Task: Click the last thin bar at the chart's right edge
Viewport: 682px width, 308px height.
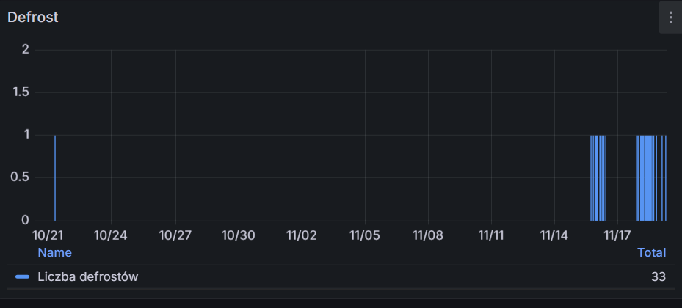Action: click(664, 178)
